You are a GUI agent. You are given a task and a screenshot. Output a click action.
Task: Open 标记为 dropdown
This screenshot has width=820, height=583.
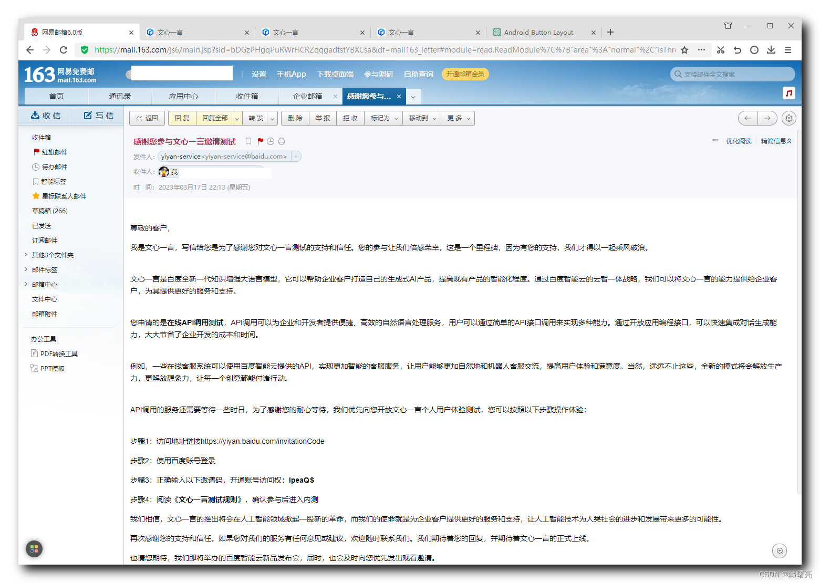(383, 118)
